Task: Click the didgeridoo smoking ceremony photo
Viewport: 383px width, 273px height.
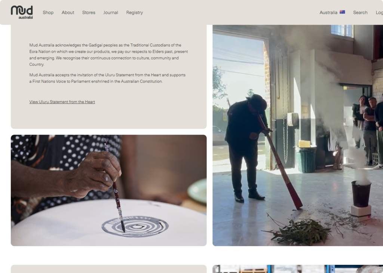Action: pyautogui.click(x=298, y=135)
